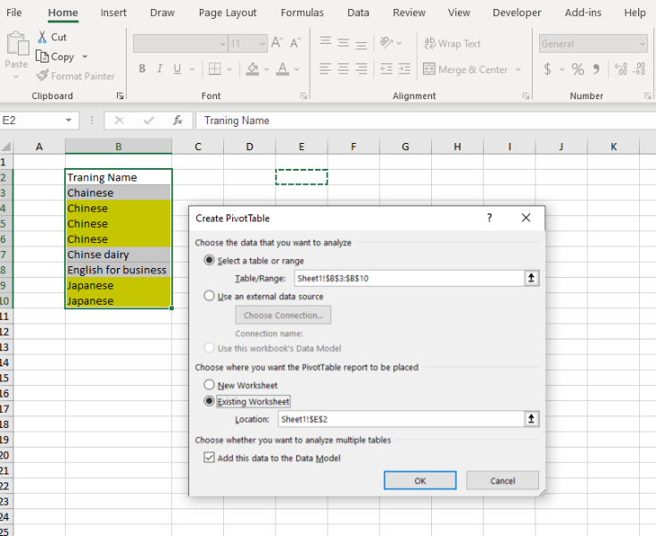
Task: Open the Name Box dropdown arrow
Action: pyautogui.click(x=70, y=121)
